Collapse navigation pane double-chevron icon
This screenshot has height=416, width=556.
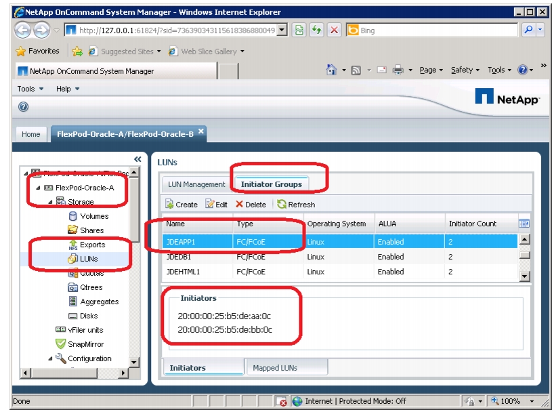137,159
